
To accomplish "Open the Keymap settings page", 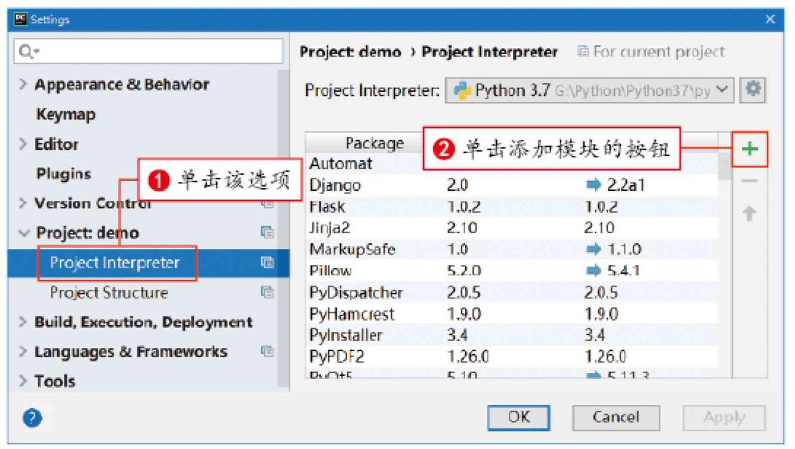I will pyautogui.click(x=65, y=115).
